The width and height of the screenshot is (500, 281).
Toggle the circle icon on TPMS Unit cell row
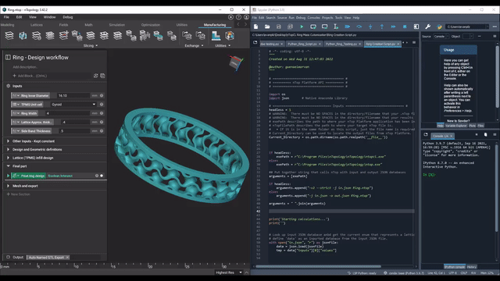point(102,104)
